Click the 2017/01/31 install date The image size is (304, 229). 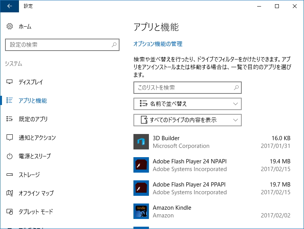coord(275,146)
